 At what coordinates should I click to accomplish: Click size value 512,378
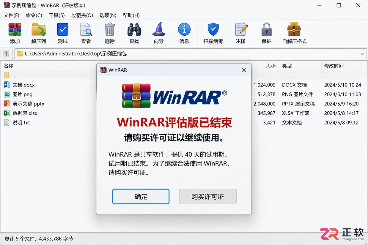tap(266, 94)
